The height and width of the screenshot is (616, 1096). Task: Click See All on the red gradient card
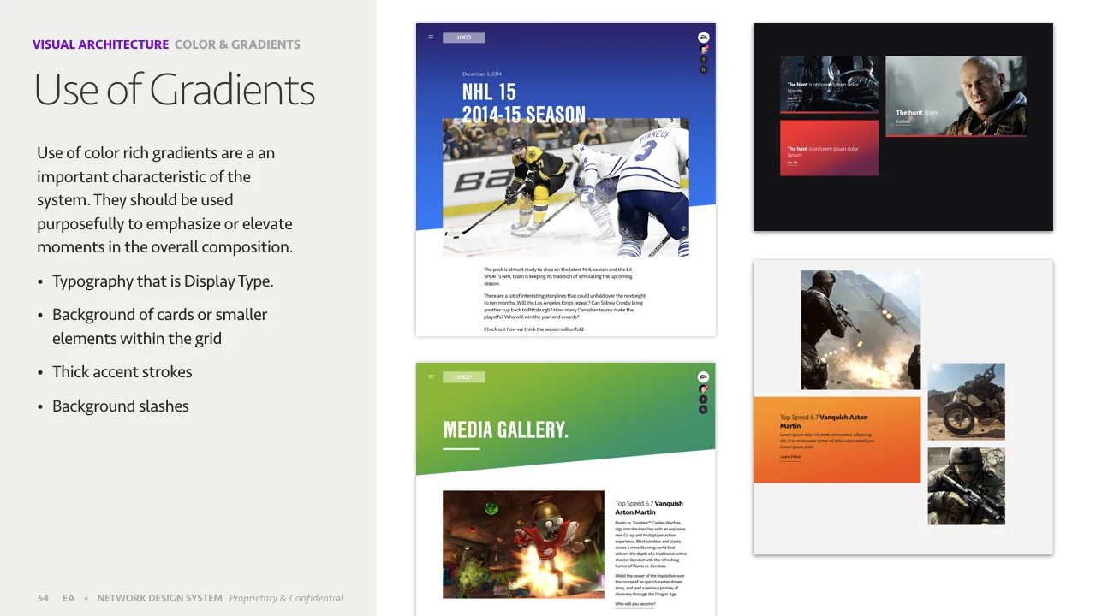[x=792, y=161]
